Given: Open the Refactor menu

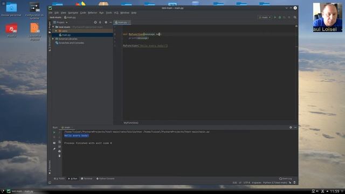Looking at the screenshot, I should [x=92, y=13].
